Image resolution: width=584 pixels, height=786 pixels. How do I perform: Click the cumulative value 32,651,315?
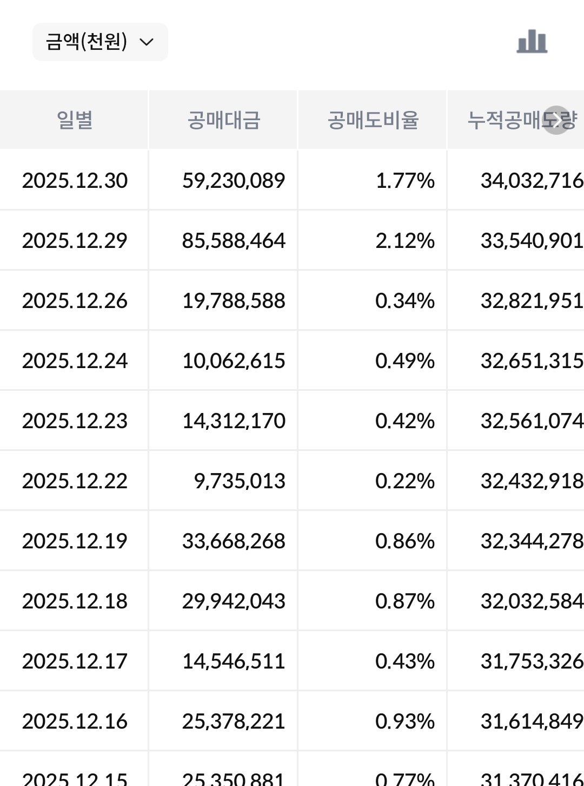532,361
